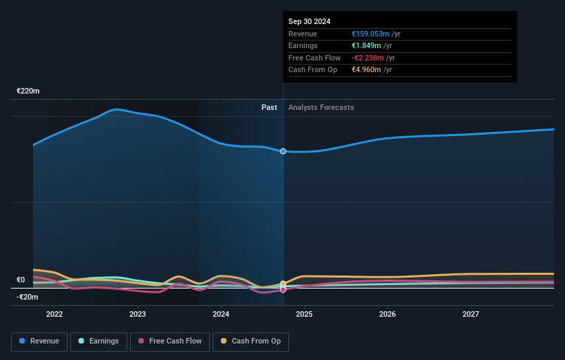Screen dimensions: 565x360
Task: Toggle the Earnings legend button
Action: [x=98, y=341]
